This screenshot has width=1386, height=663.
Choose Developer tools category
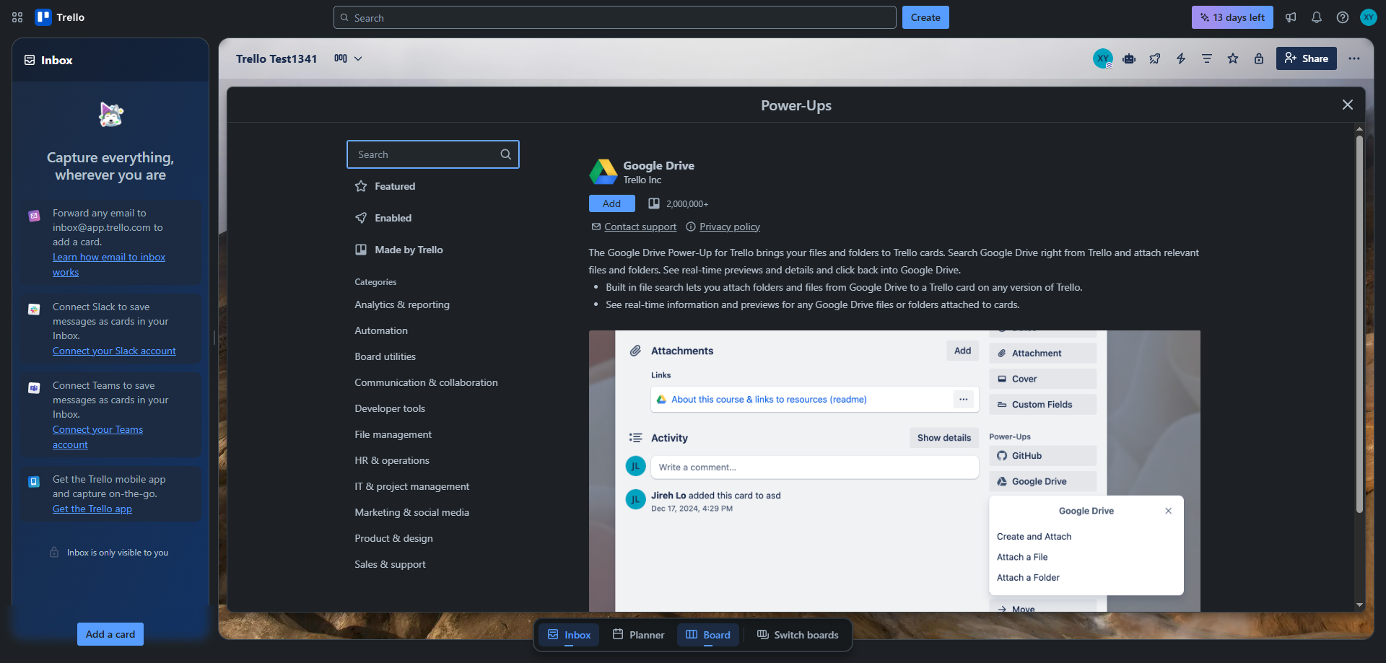[x=390, y=408]
